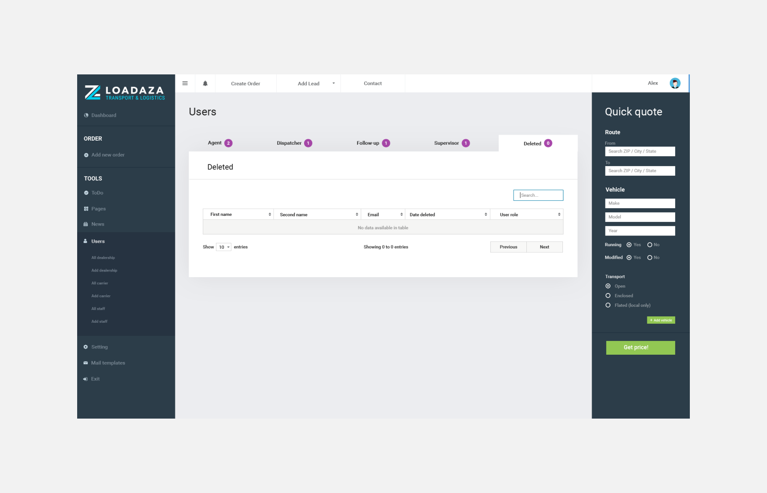The width and height of the screenshot is (767, 493).
Task: Expand the Add Lead dropdown arrow
Action: pos(333,84)
